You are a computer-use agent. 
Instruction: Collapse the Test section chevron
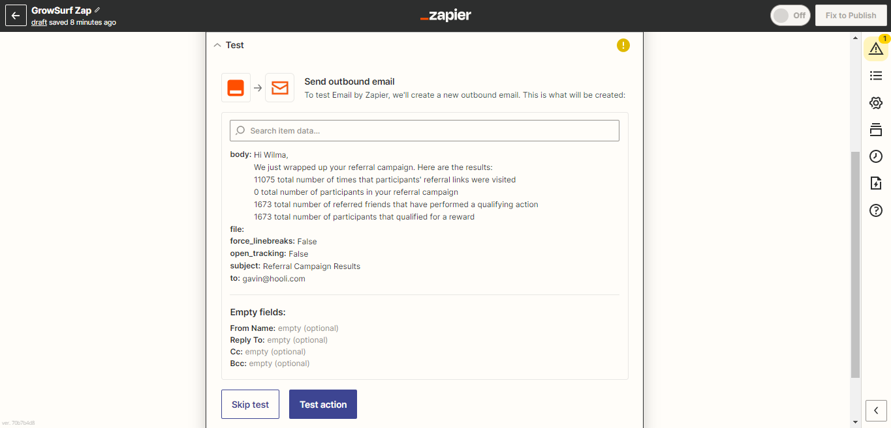point(217,45)
